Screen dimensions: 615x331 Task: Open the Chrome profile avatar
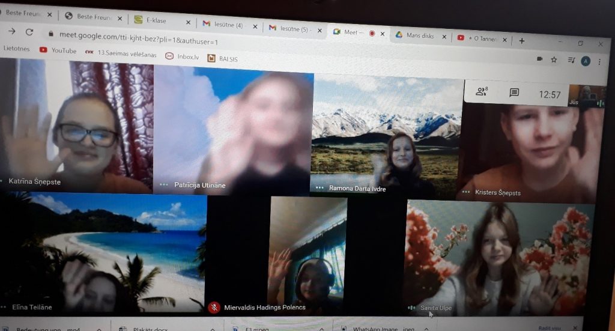pyautogui.click(x=586, y=61)
